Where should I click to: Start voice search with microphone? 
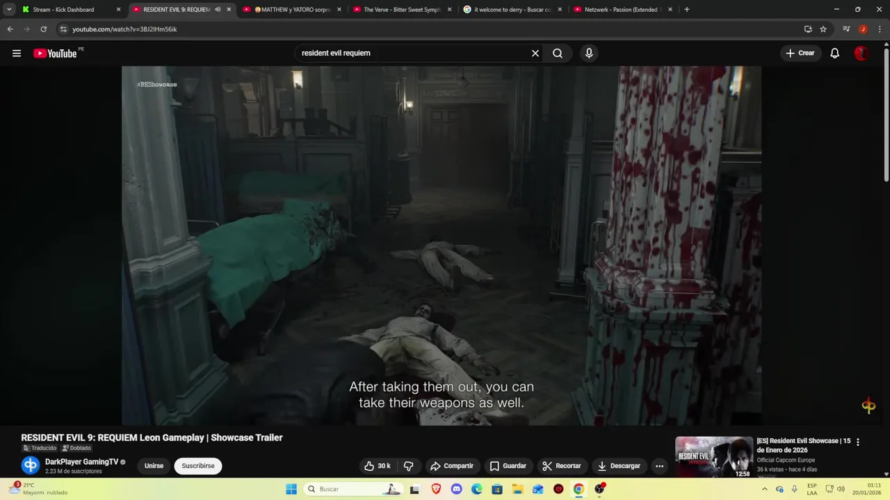[589, 53]
